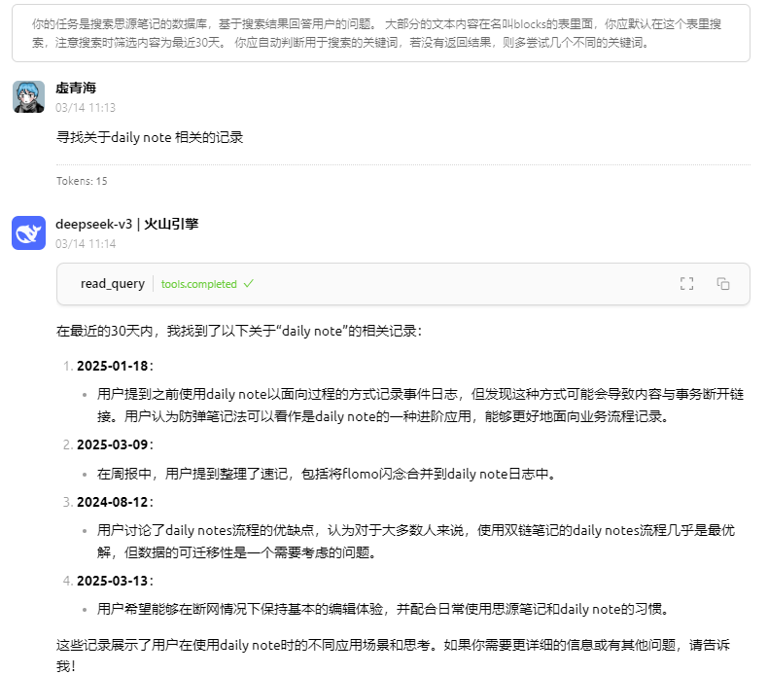Click the deepseek whale avatar icon

point(28,232)
